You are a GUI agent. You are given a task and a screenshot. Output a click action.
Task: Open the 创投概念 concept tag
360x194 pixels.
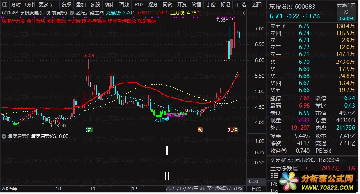[x=56, y=21]
